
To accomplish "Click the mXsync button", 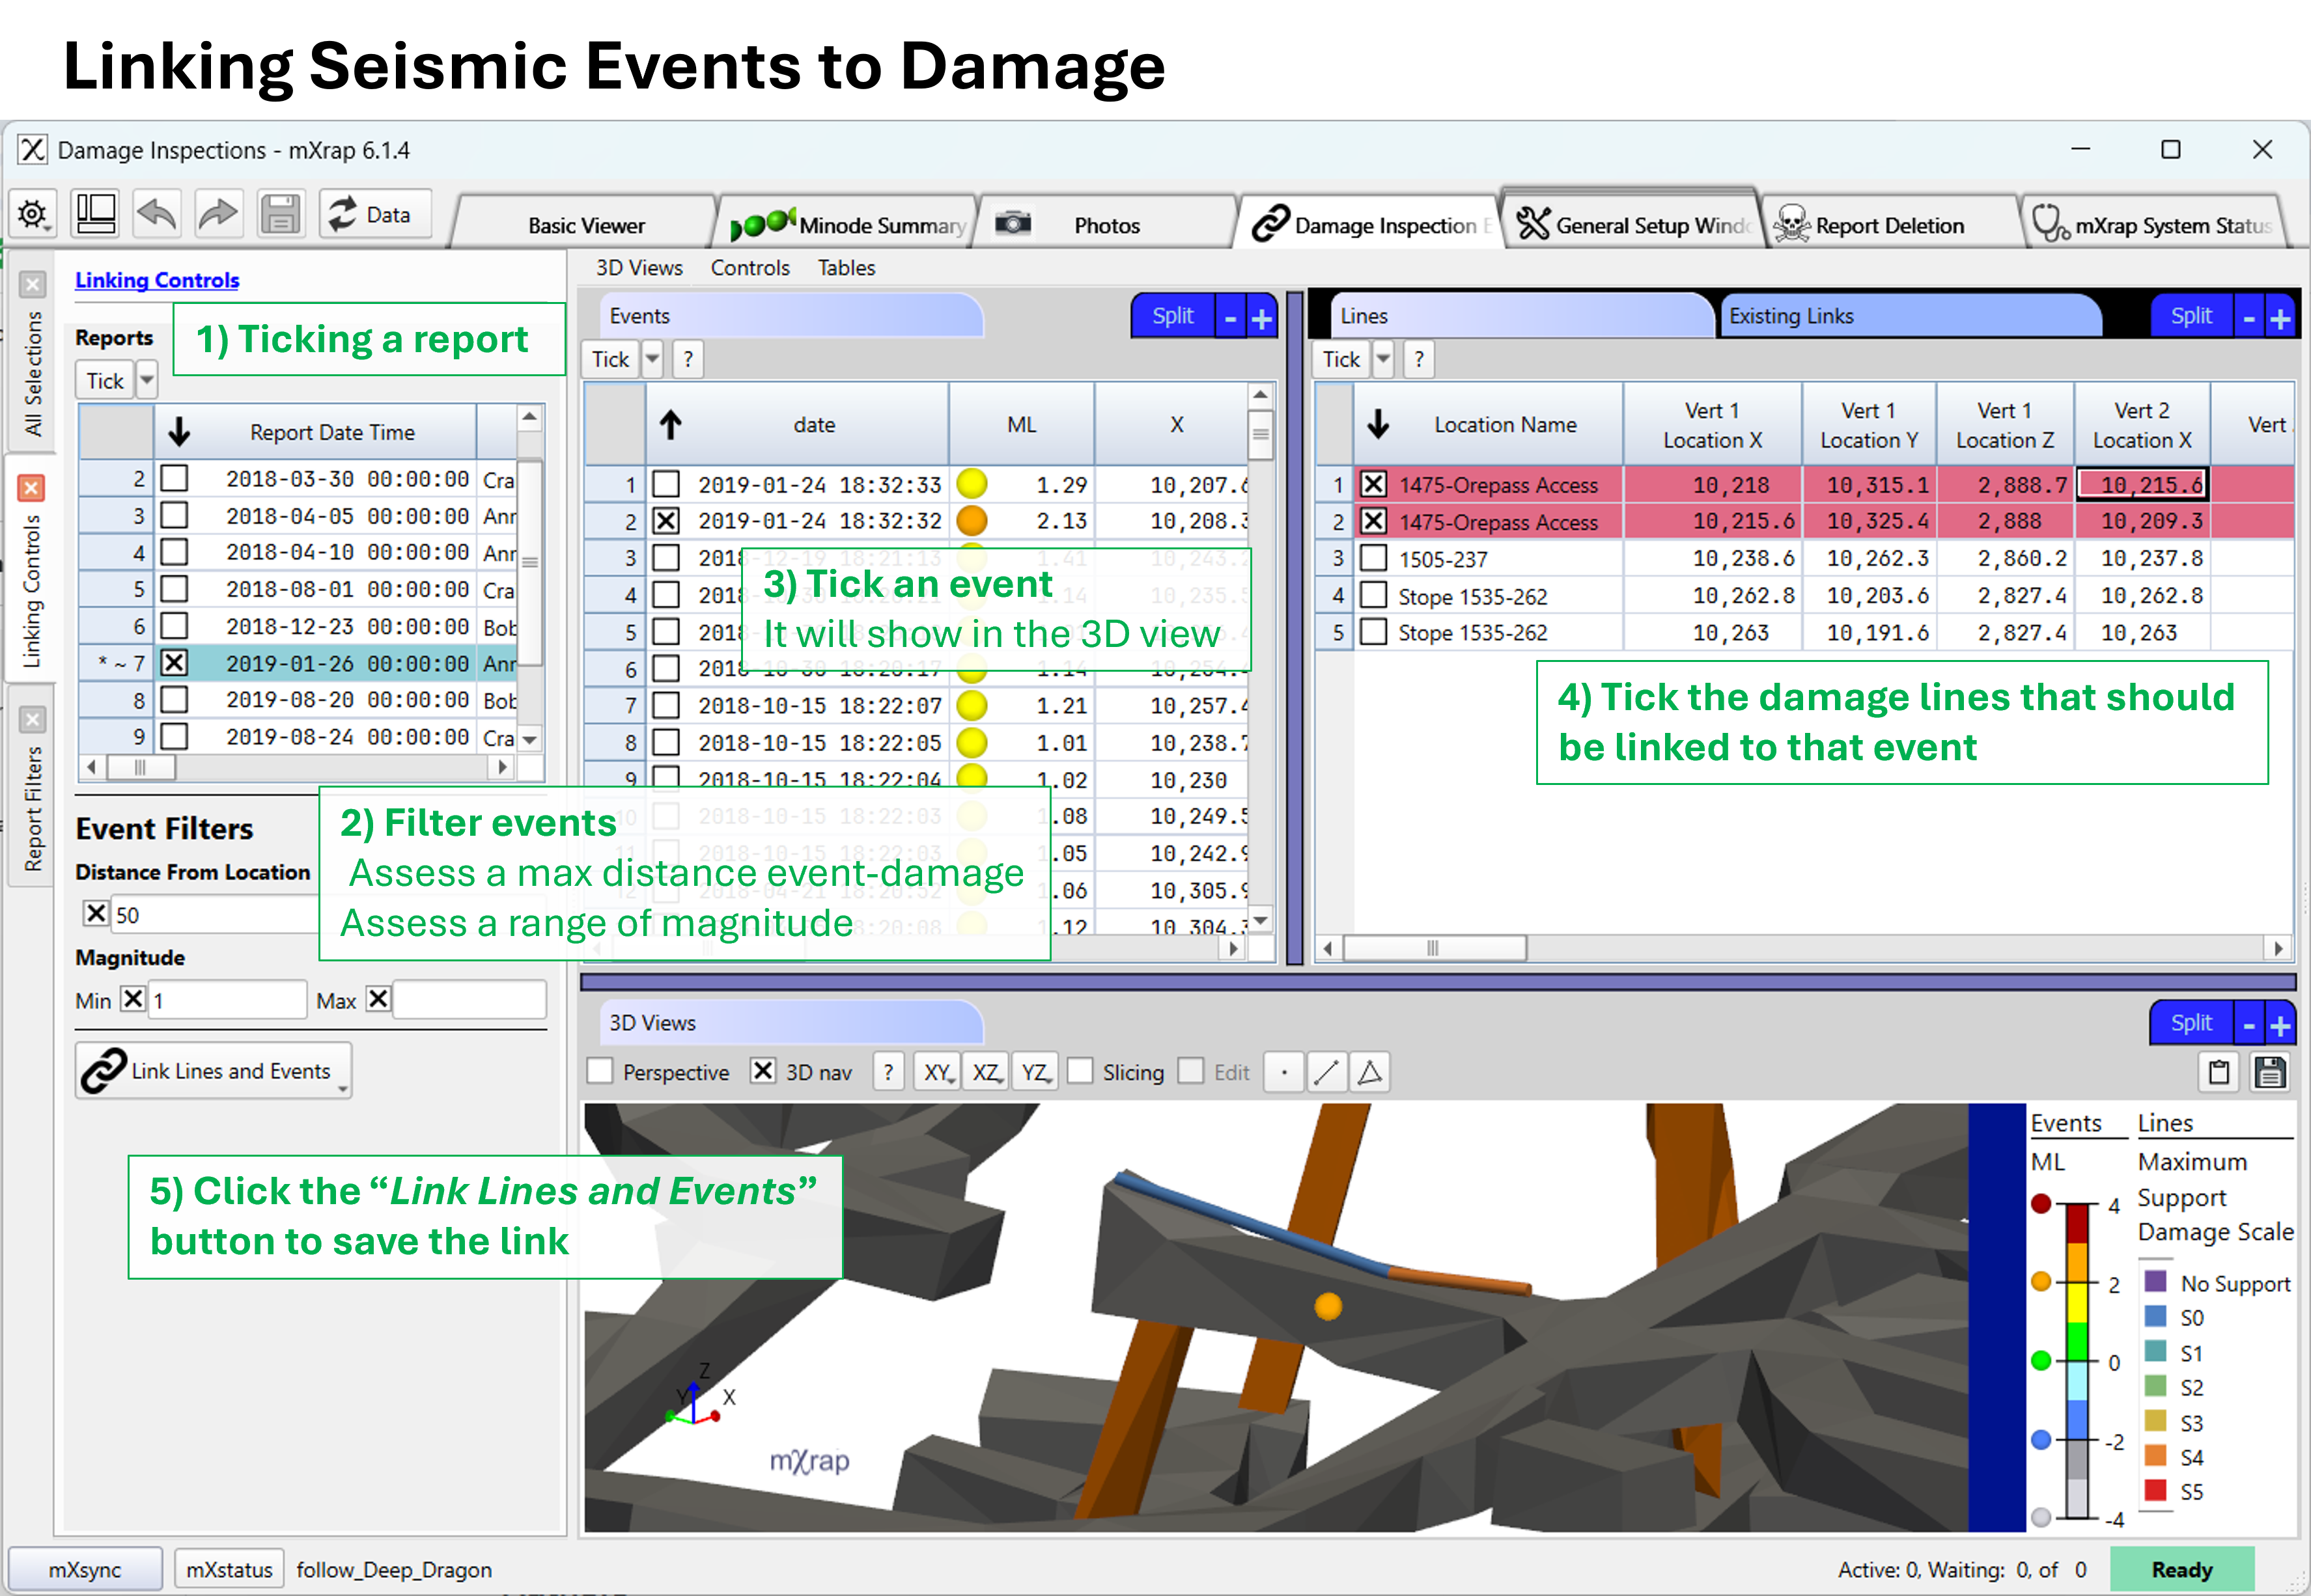I will point(85,1569).
